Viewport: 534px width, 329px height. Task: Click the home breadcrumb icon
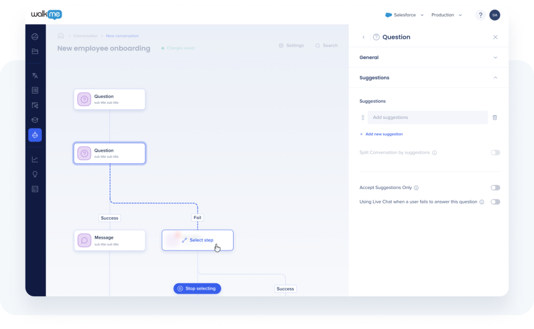point(61,36)
